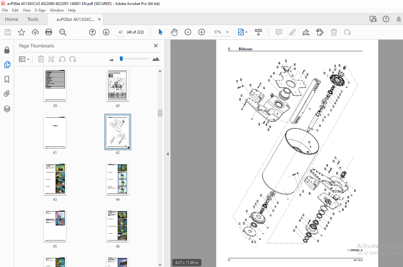Screen dimensions: 403x267
Task: Select page 45 thumbnail
Action: (x=55, y=226)
